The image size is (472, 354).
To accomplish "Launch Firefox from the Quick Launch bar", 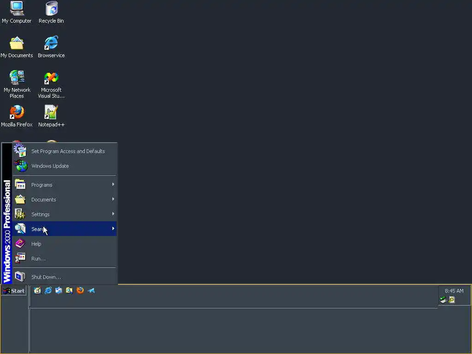I will pyautogui.click(x=80, y=290).
